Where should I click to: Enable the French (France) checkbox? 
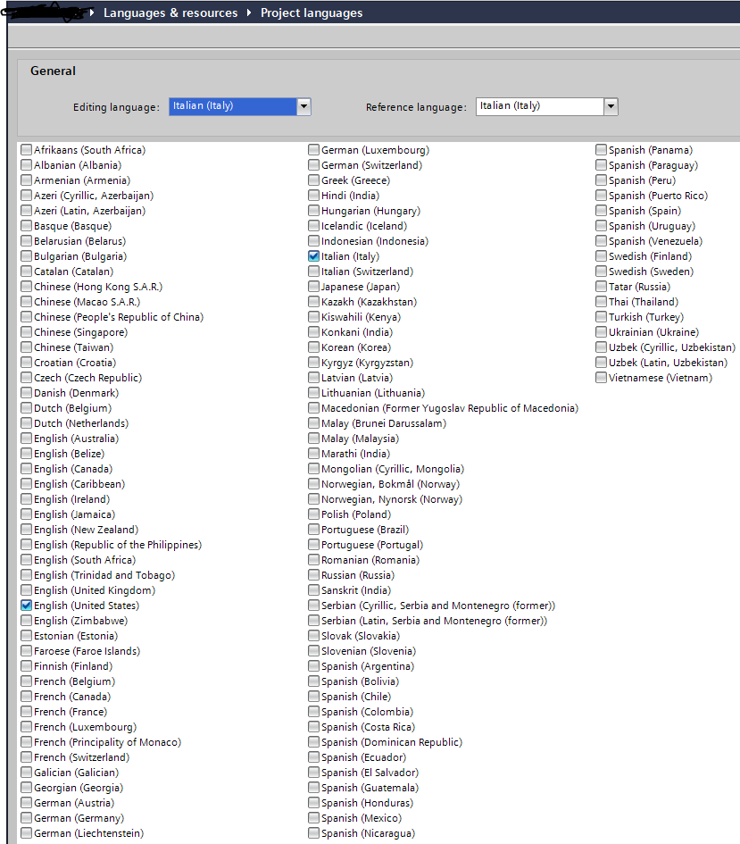click(27, 712)
